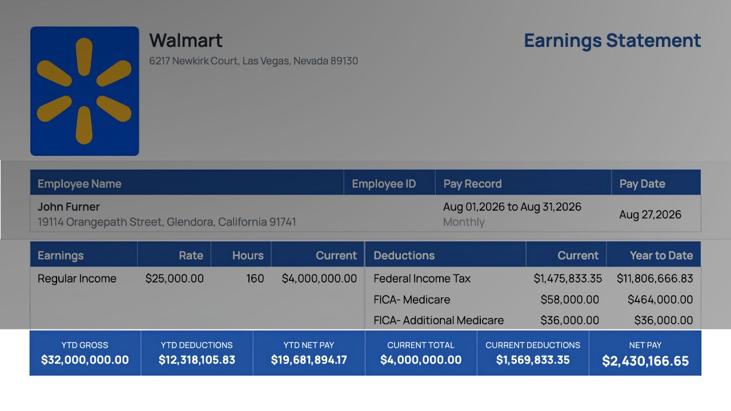Click FICA- Medicare YTD '$464,000.00'
This screenshot has width=731, height=411.
(660, 300)
